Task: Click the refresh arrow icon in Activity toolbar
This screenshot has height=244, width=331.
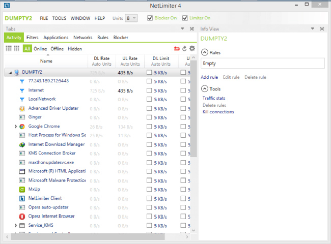Action: 184,49
